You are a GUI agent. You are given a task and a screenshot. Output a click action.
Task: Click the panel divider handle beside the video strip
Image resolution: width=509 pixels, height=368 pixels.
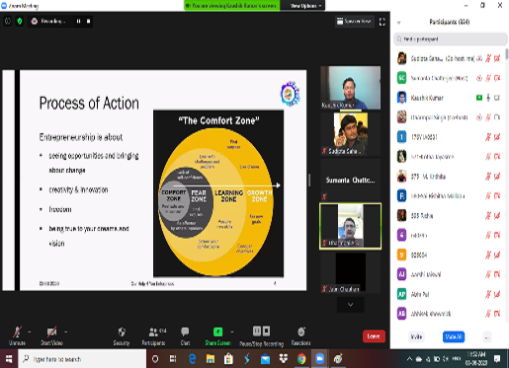[309, 180]
